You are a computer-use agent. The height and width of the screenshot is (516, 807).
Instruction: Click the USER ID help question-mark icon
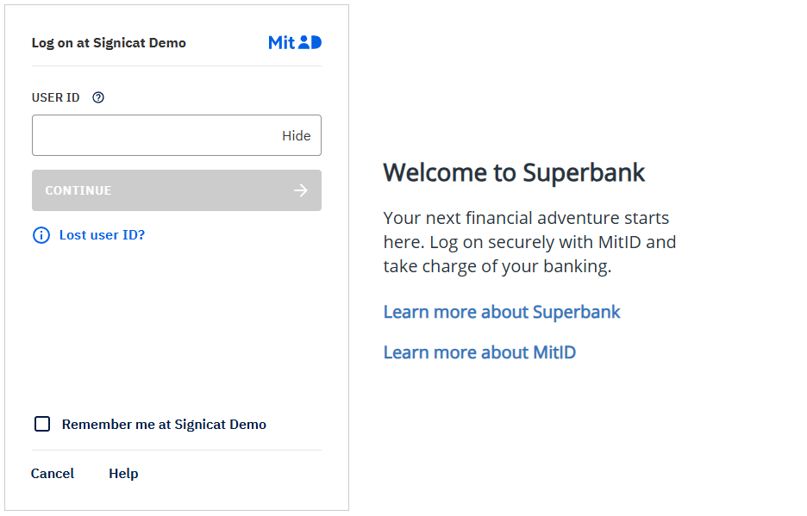pyautogui.click(x=98, y=97)
